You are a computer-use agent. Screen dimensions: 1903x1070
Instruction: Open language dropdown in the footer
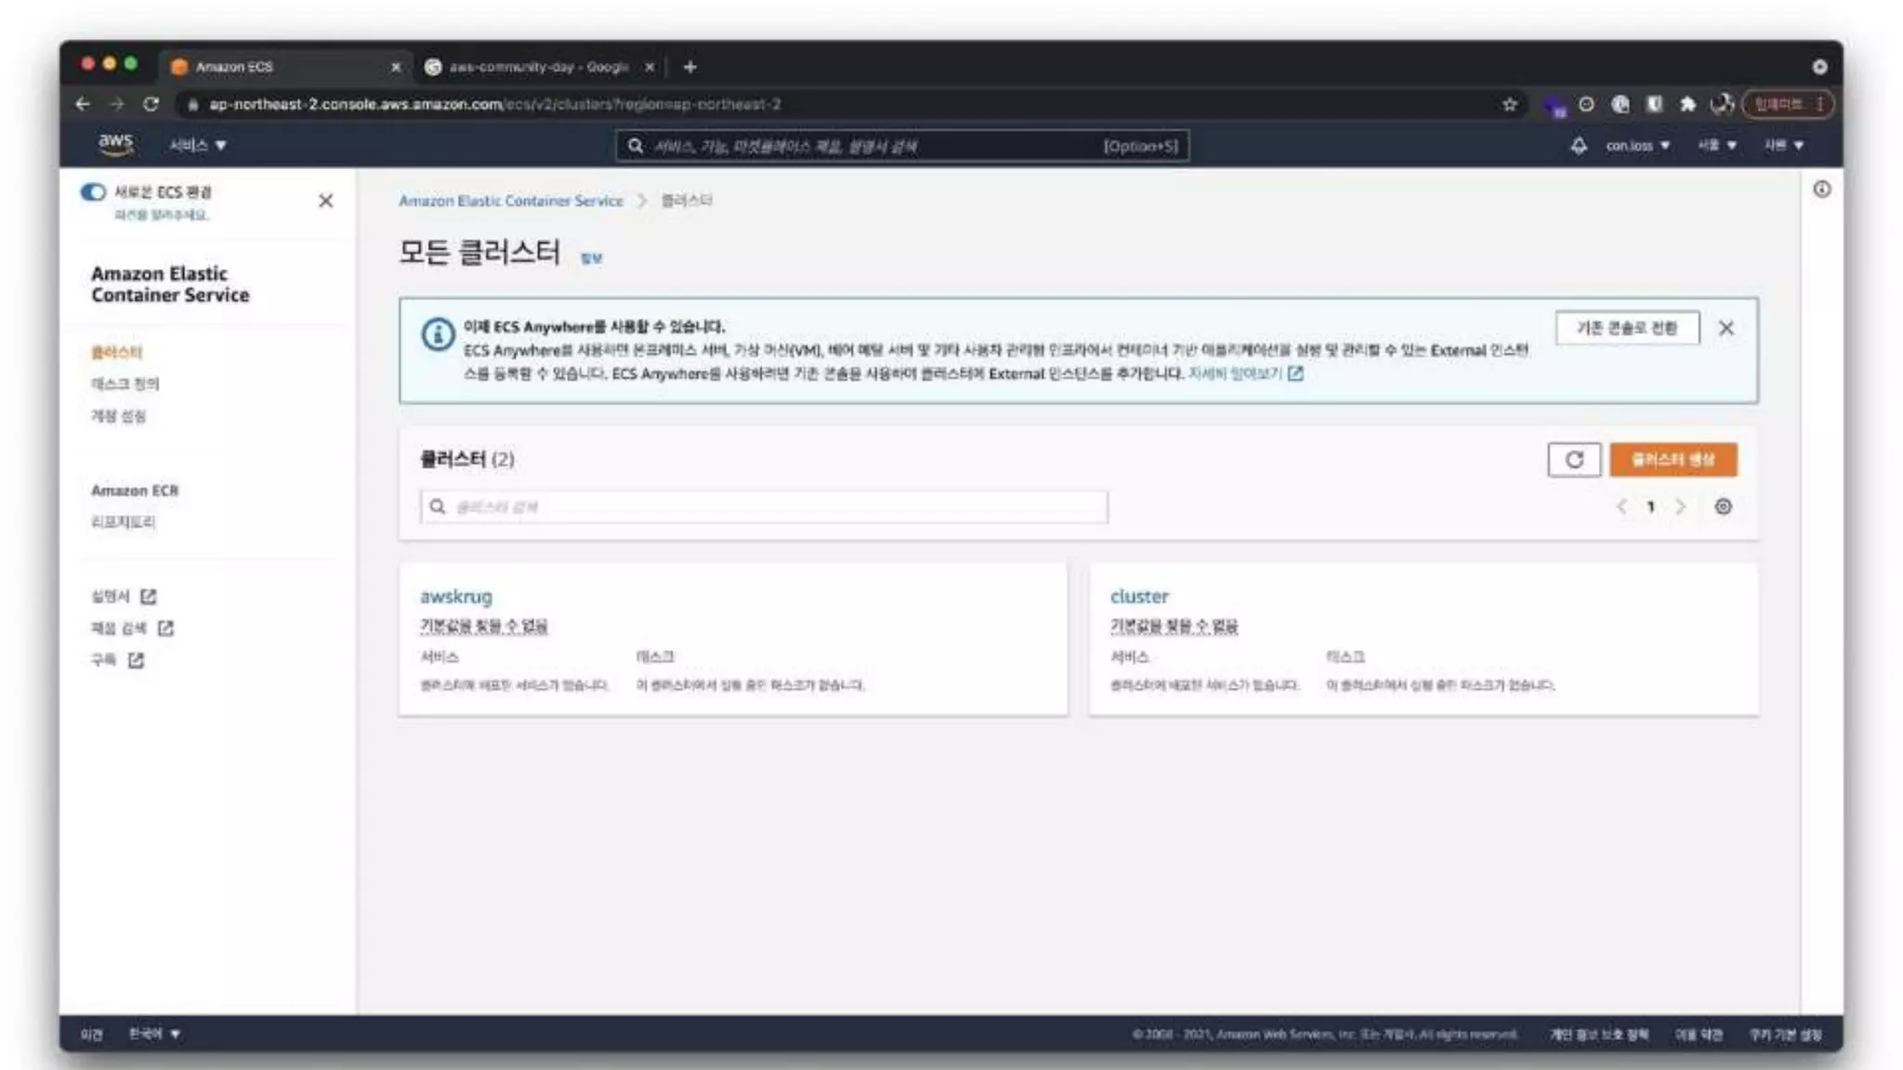pos(154,1034)
